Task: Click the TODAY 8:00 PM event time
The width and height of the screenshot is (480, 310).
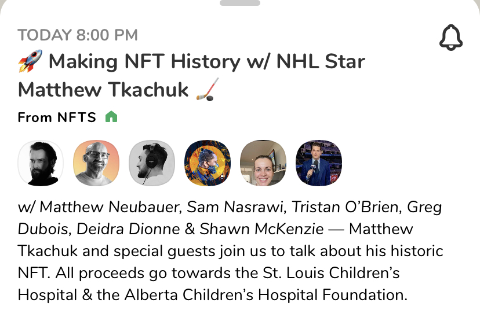Action: pos(78,35)
